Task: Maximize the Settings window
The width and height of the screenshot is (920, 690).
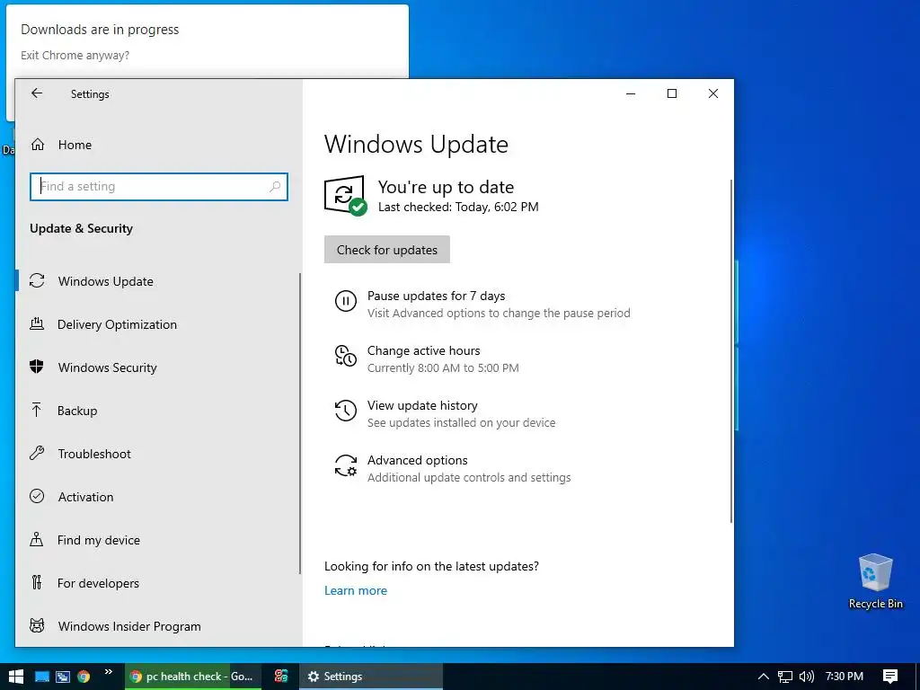Action: pyautogui.click(x=672, y=93)
